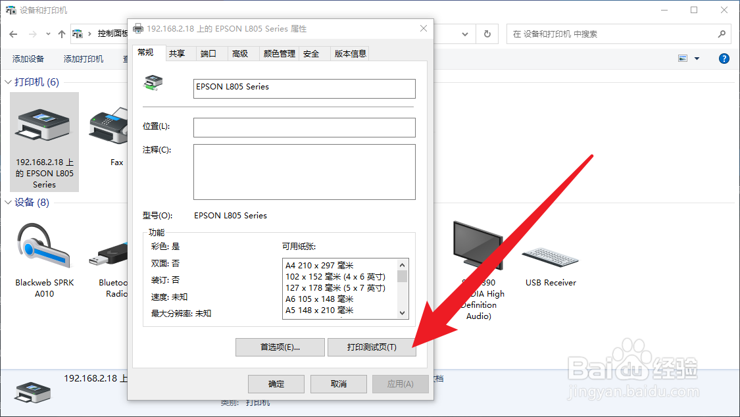
Task: Switch to the 颜色管理 tab
Action: [280, 54]
